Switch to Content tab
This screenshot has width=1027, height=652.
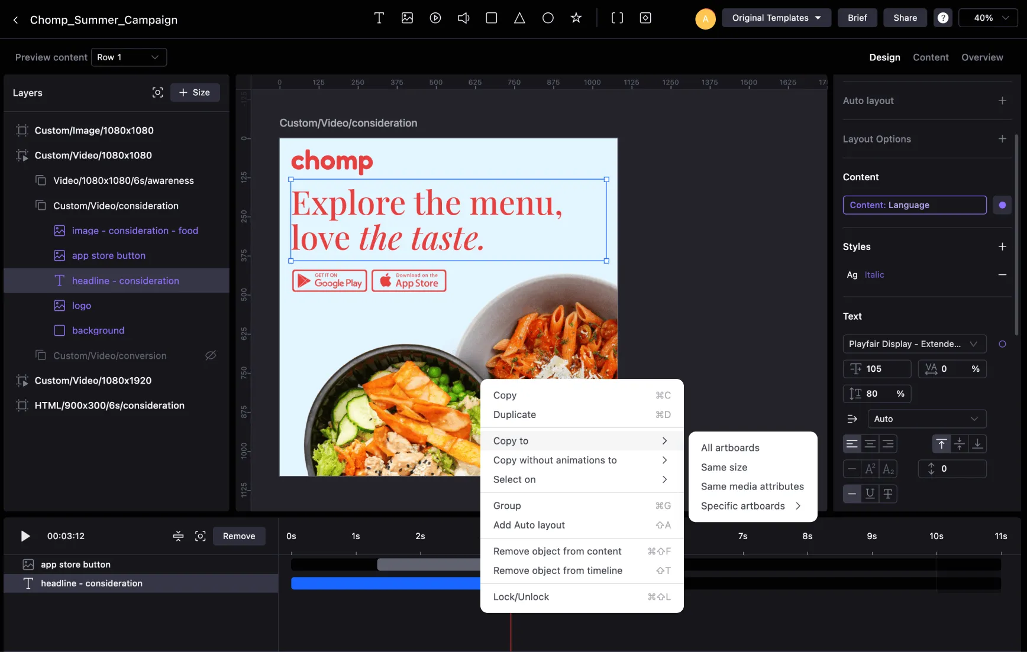tap(931, 57)
